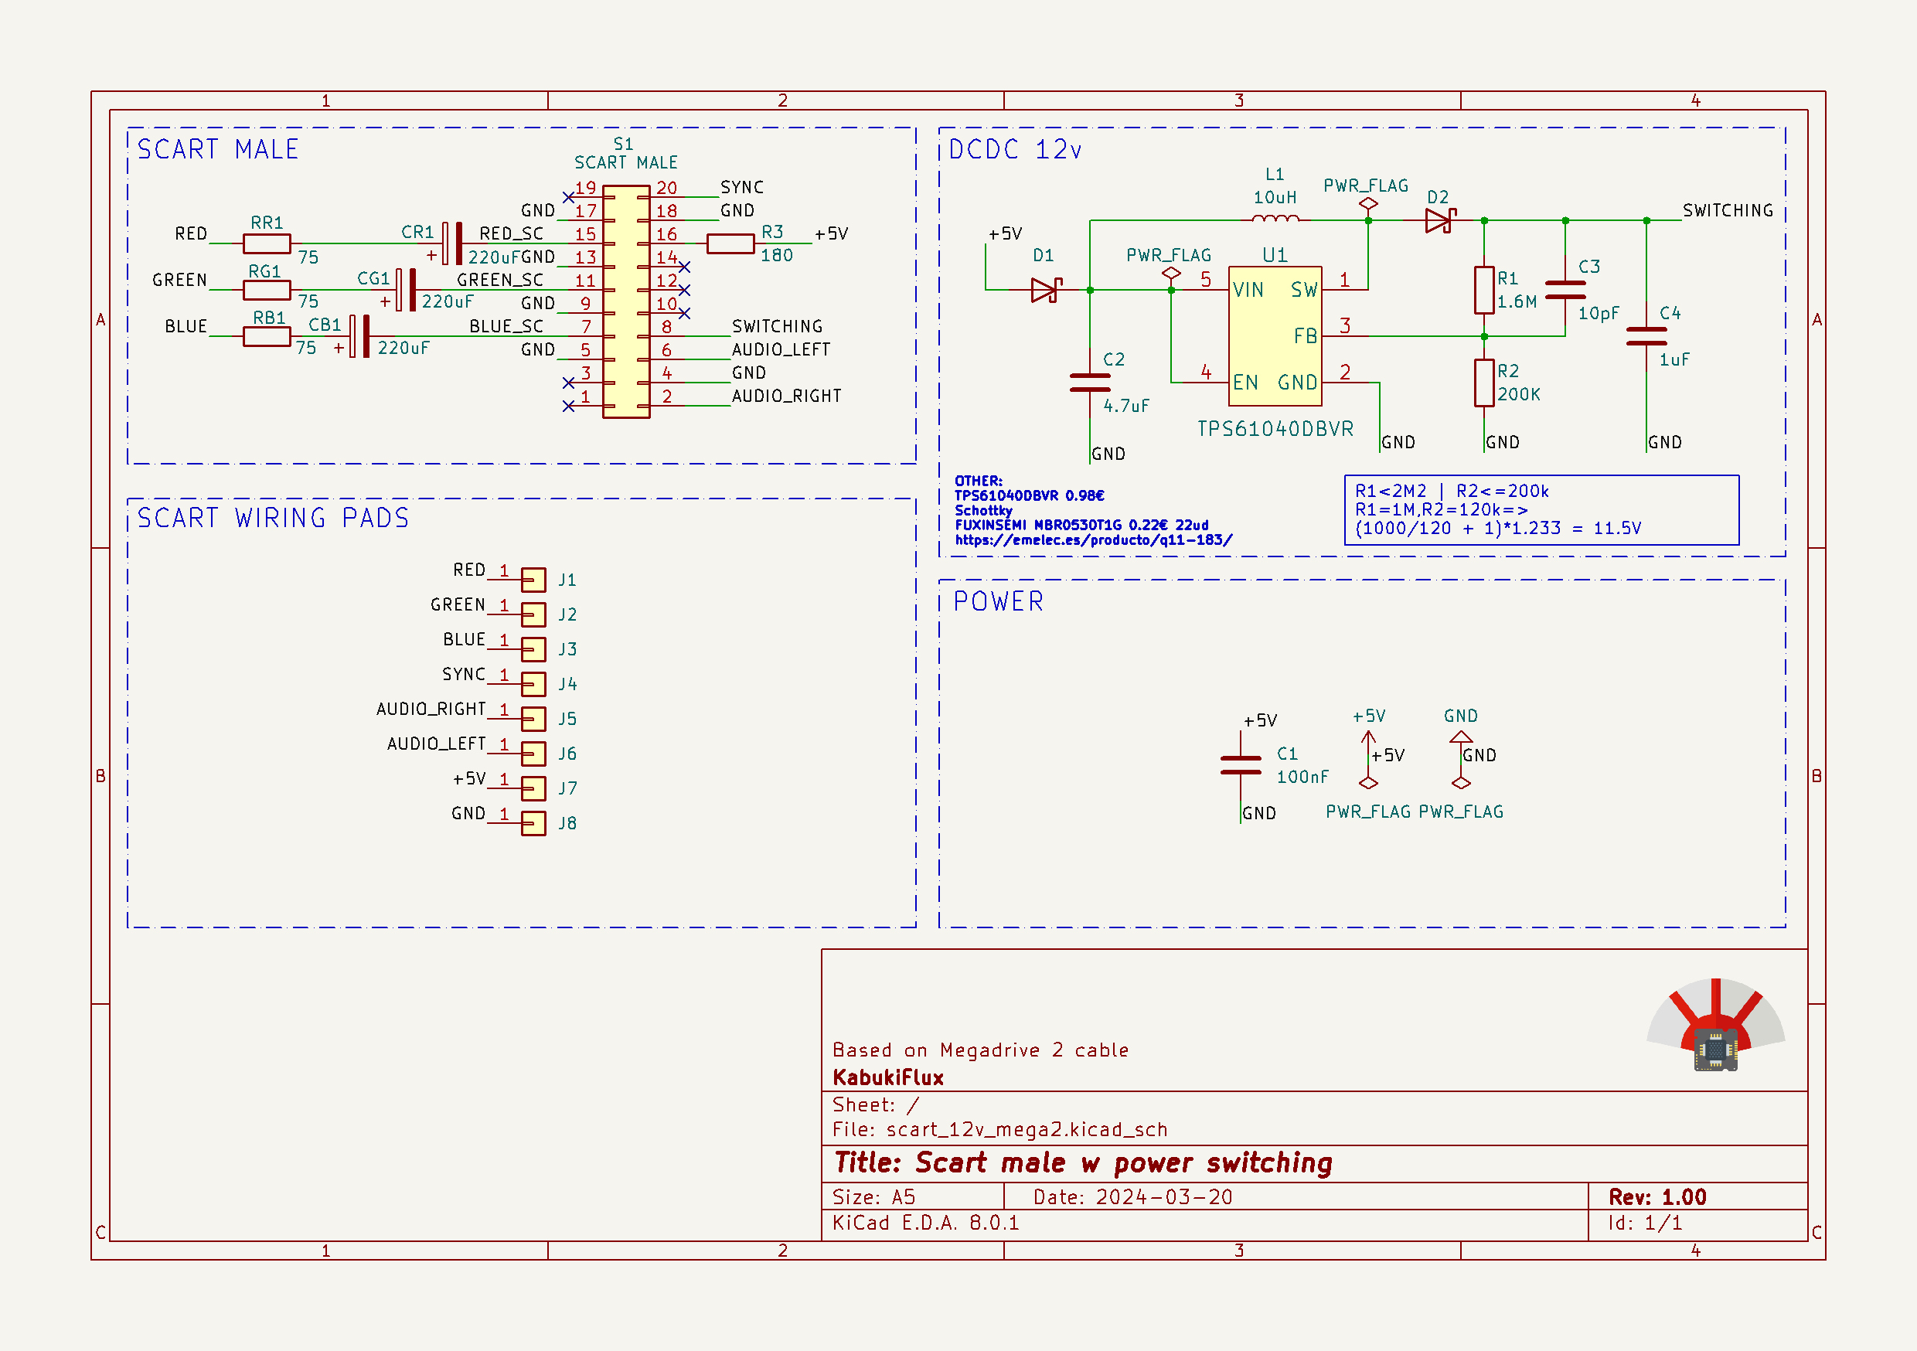
Task: Select the AUDIO_LEFT label at pin 6
Action: pos(781,350)
